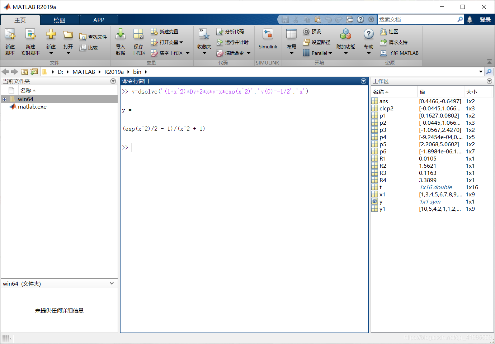495x344 pixels.
Task: Open Preferences (预设)
Action: [312, 32]
